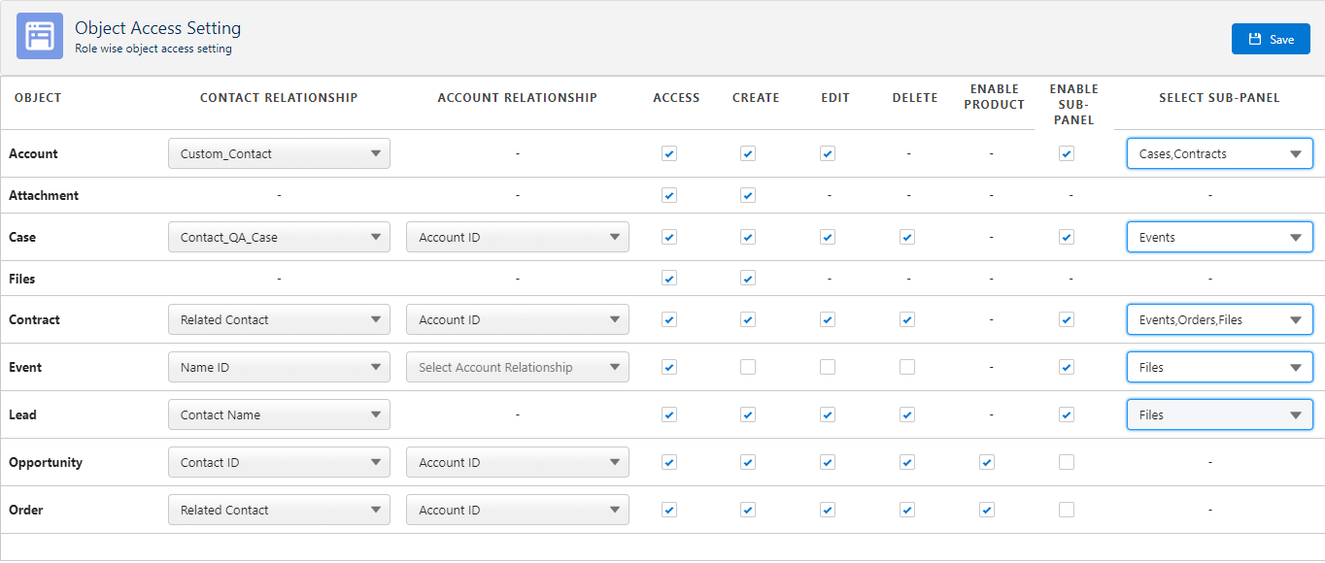Enable Create permission for Event
This screenshot has height=563, width=1325.
pyautogui.click(x=747, y=367)
